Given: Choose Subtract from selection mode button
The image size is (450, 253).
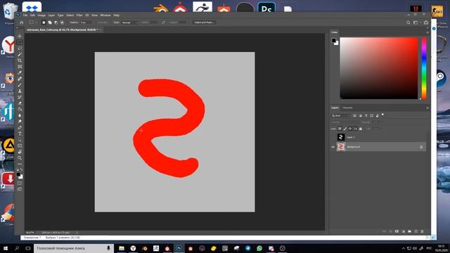Looking at the screenshot, I should coord(56,22).
